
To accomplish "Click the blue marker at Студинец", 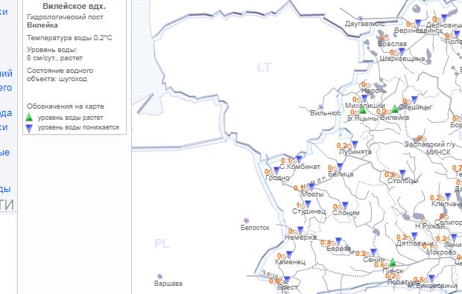I will pyautogui.click(x=308, y=204).
